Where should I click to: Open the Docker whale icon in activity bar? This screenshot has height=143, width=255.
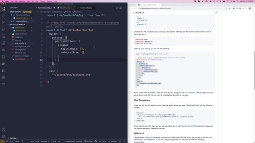coord(4,64)
